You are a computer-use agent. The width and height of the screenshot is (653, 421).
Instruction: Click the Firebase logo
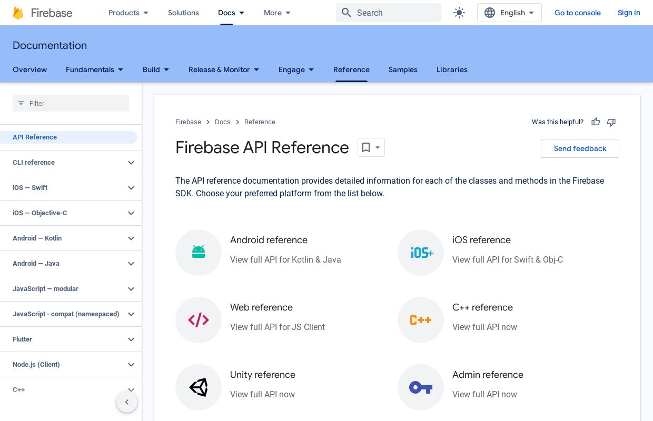pos(42,13)
